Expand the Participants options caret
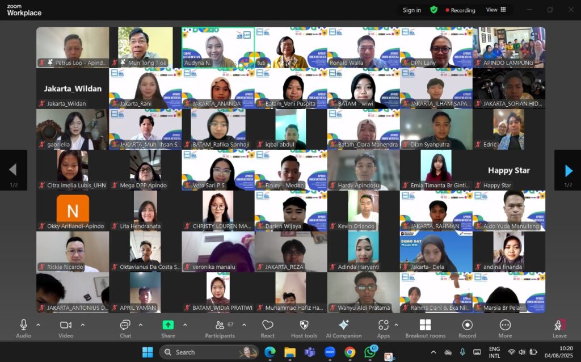This screenshot has height=362, width=581. [244, 325]
